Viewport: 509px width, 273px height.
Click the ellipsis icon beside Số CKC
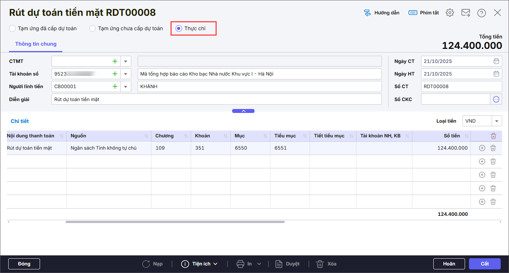tap(496, 99)
